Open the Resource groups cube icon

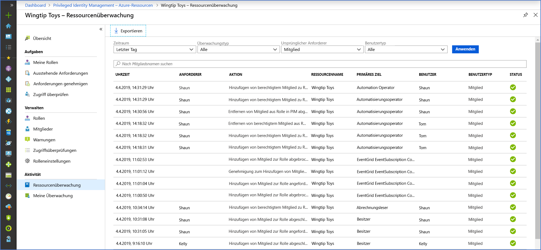click(8, 100)
